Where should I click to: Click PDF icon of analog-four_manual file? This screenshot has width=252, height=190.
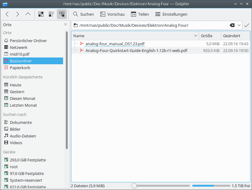click(82, 44)
